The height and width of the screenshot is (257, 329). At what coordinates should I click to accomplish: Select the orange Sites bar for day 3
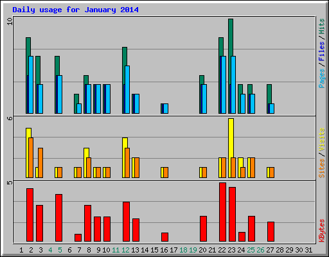[40, 163]
